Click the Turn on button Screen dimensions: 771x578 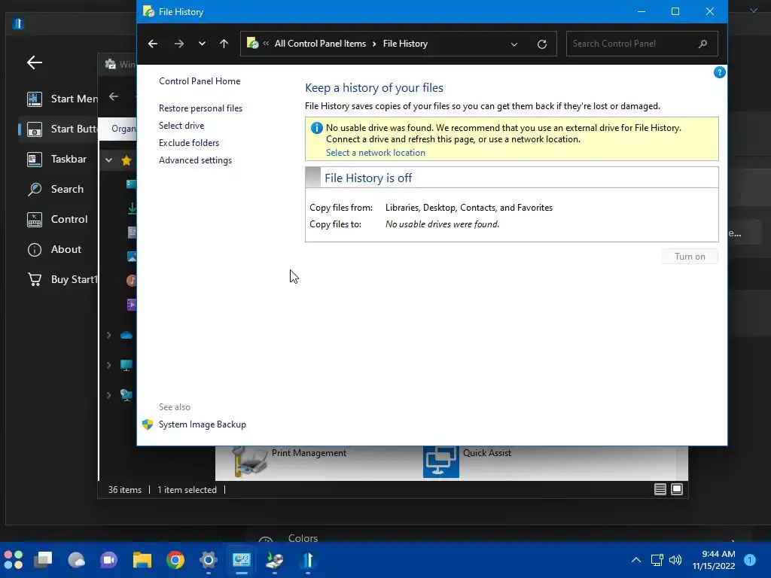coord(690,257)
